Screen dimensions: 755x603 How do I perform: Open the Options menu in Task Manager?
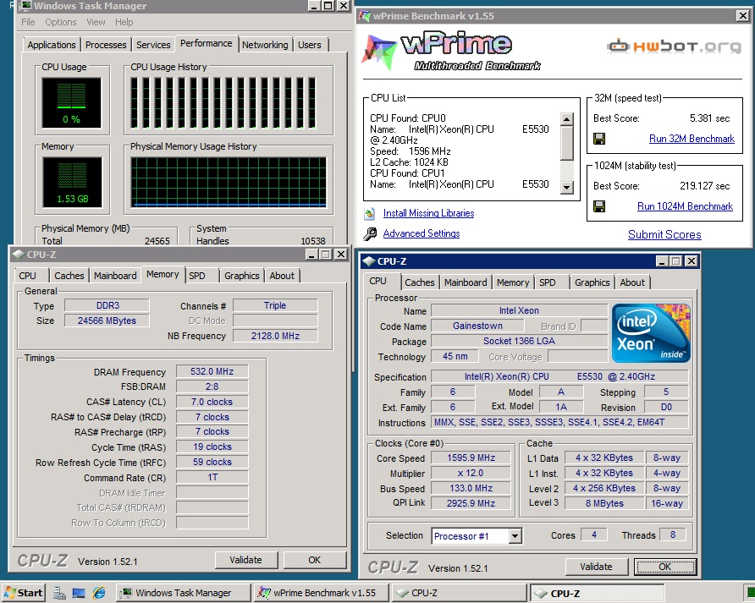coord(61,22)
